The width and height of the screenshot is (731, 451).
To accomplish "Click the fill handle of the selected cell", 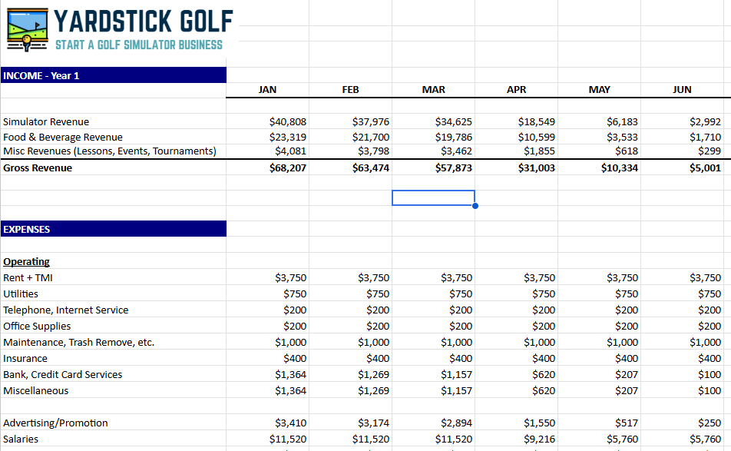I will click(475, 206).
